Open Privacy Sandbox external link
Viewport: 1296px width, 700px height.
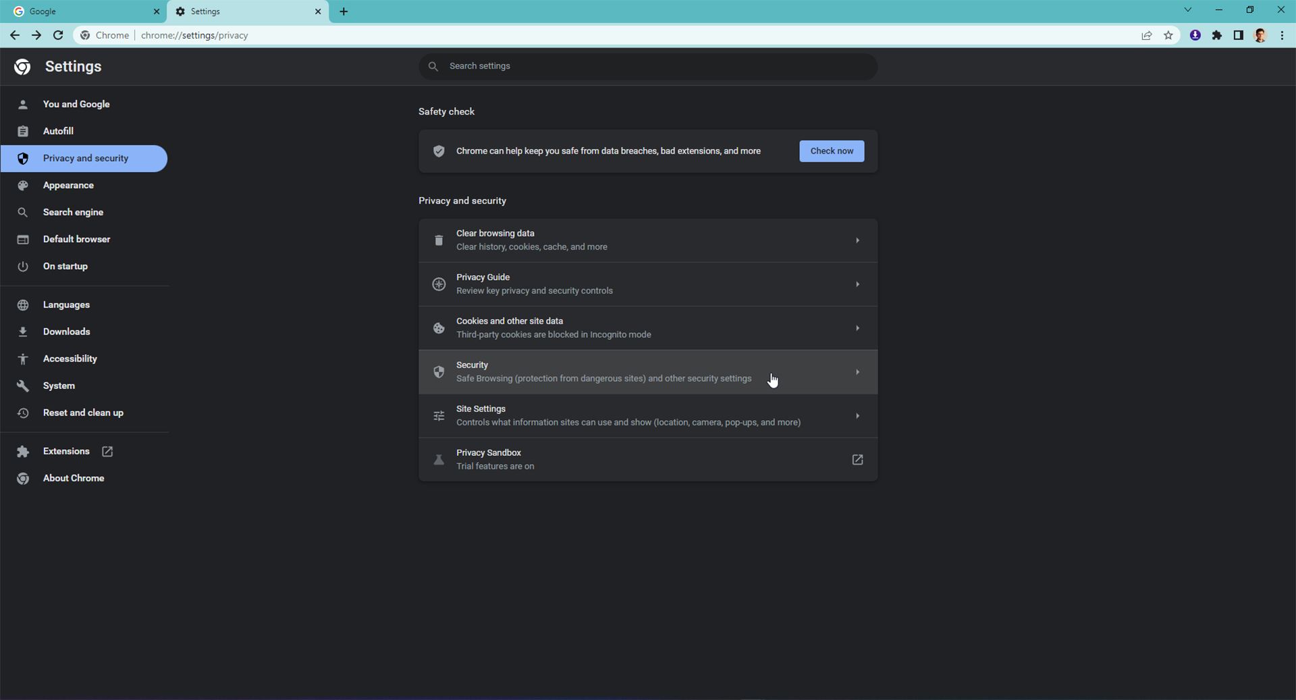pyautogui.click(x=857, y=459)
